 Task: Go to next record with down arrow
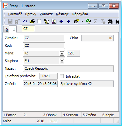coord(68,21)
